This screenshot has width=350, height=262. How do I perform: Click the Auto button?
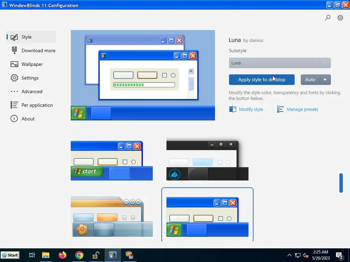310,80
